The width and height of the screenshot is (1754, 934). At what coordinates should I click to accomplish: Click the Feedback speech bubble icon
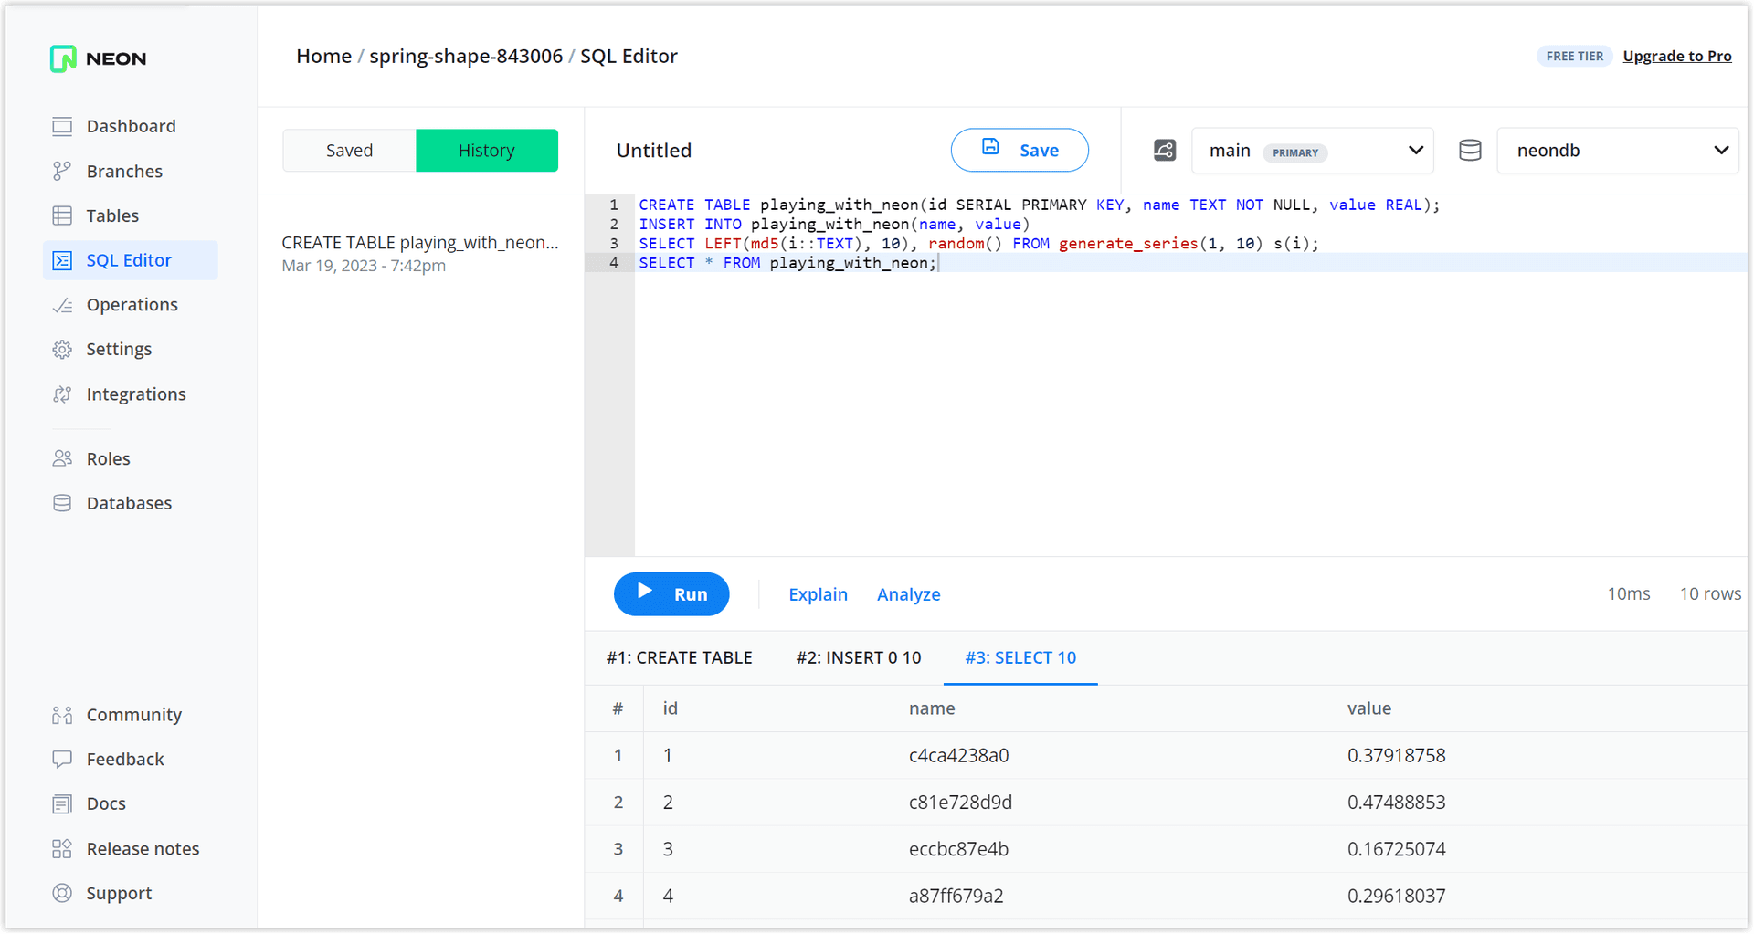pos(62,760)
